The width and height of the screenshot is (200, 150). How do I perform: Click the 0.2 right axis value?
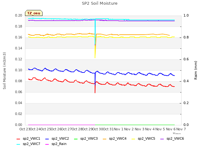click(186, 103)
